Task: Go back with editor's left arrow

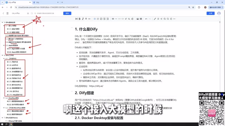Action: pos(3,13)
